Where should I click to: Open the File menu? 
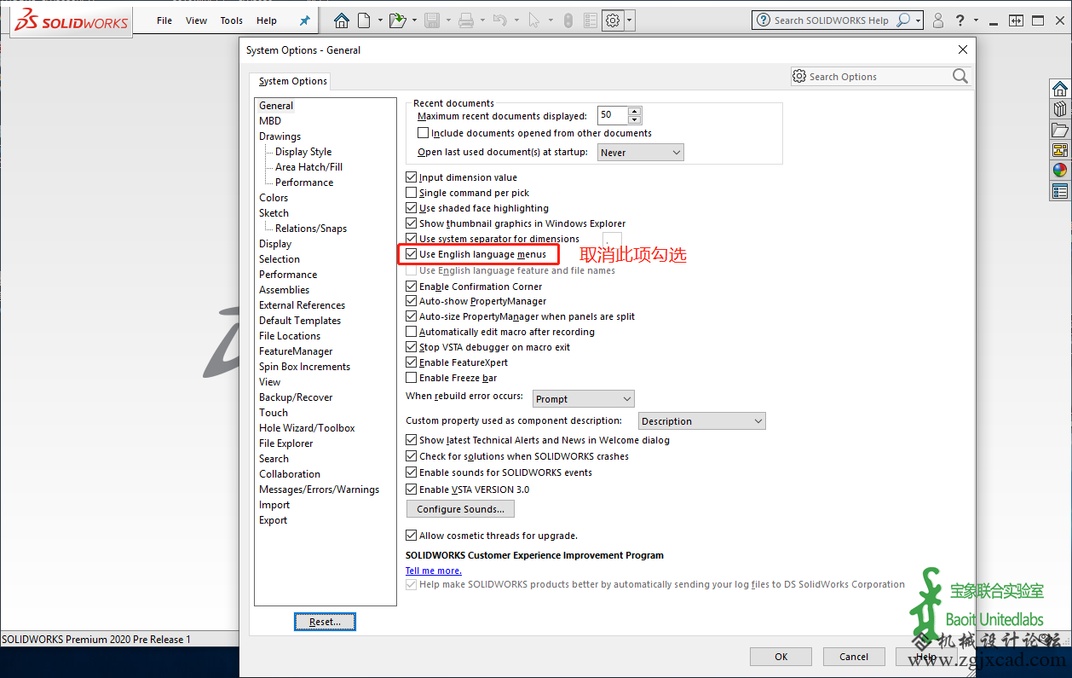pyautogui.click(x=164, y=20)
